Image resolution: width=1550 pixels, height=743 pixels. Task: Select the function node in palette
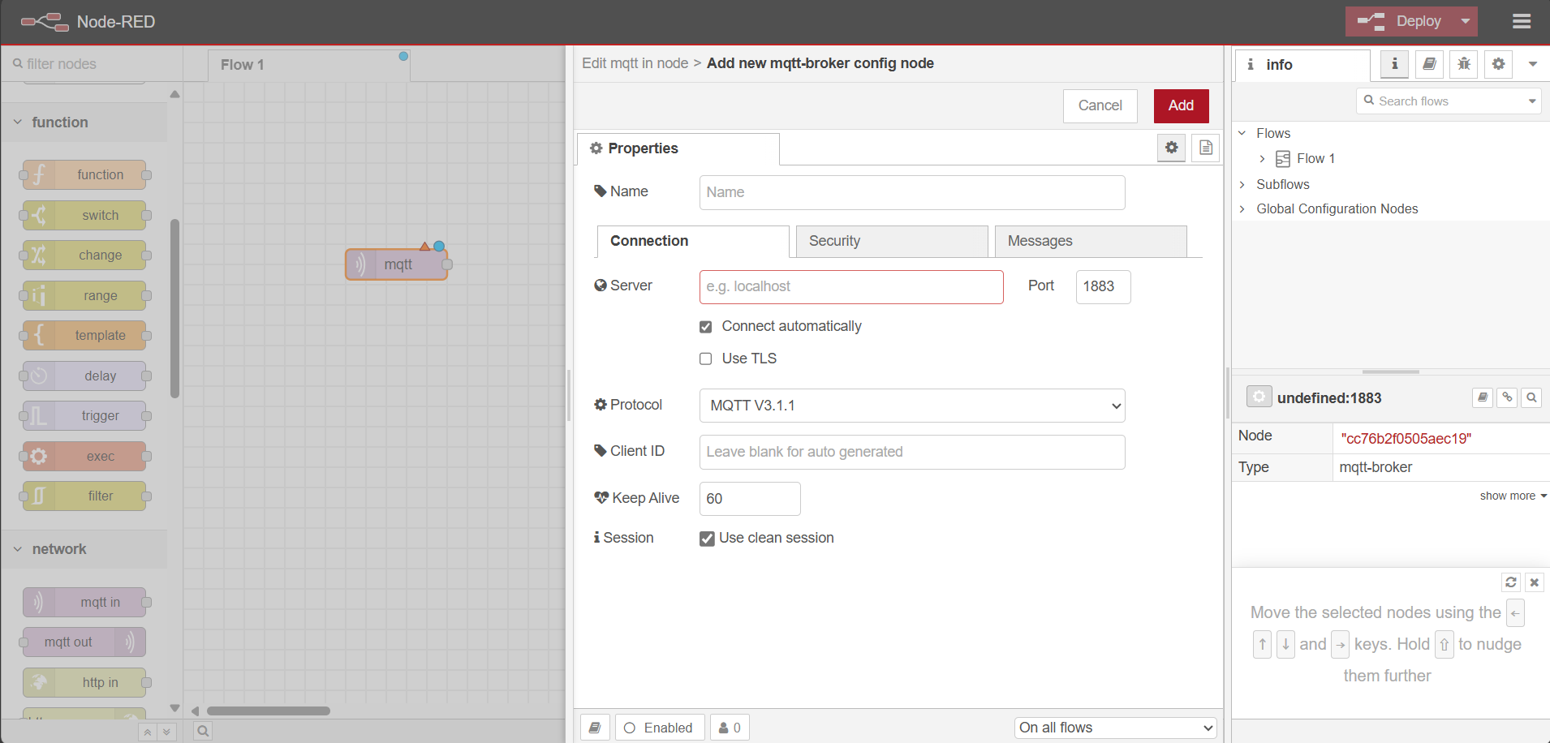click(84, 174)
